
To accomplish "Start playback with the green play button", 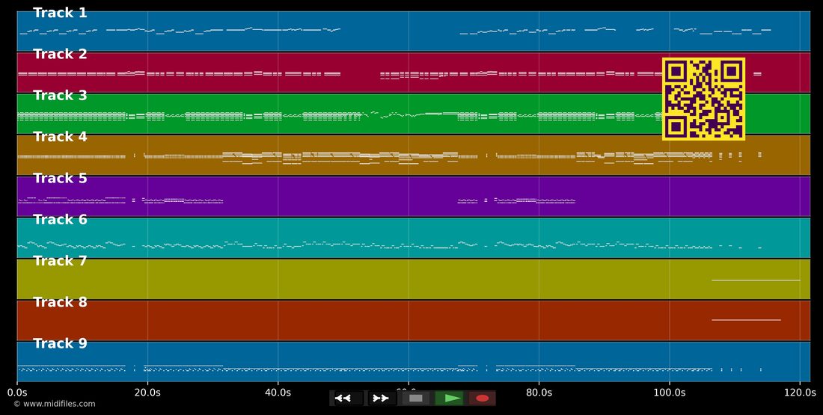I will tap(450, 399).
